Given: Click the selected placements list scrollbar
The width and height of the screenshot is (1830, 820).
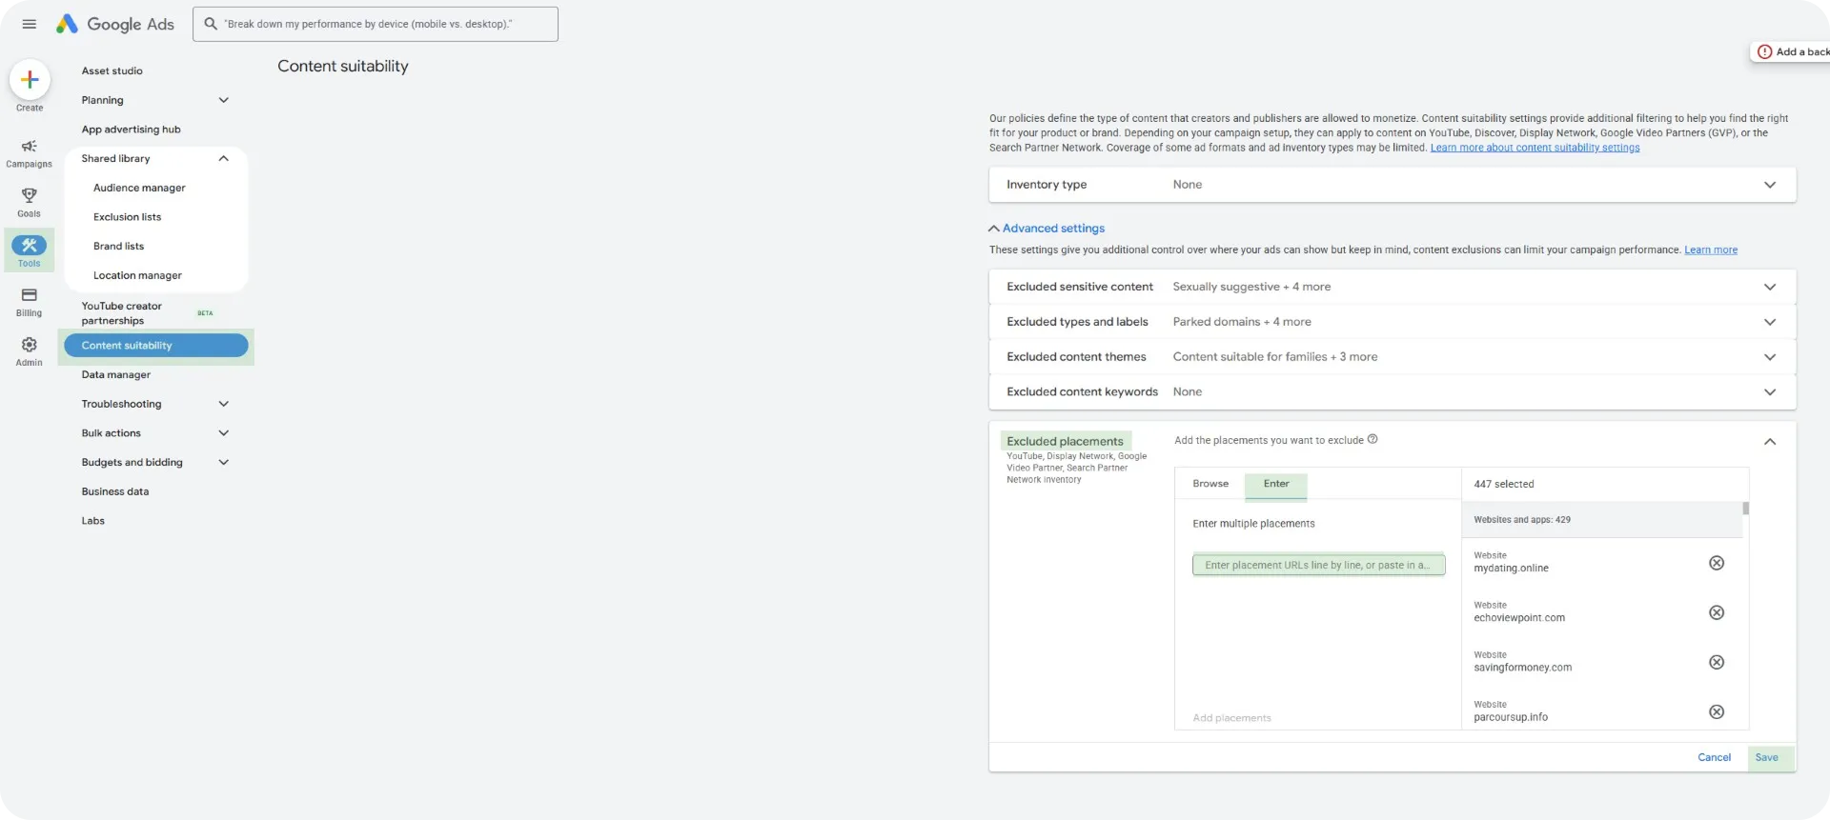Looking at the screenshot, I should point(1746,509).
